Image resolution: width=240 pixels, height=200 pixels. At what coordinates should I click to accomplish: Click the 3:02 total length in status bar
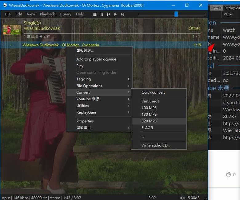point(152,198)
